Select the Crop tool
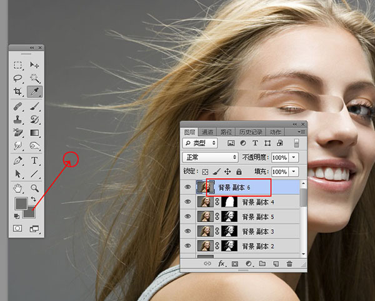Image resolution: width=375 pixels, height=301 pixels. pyautogui.click(x=18, y=92)
